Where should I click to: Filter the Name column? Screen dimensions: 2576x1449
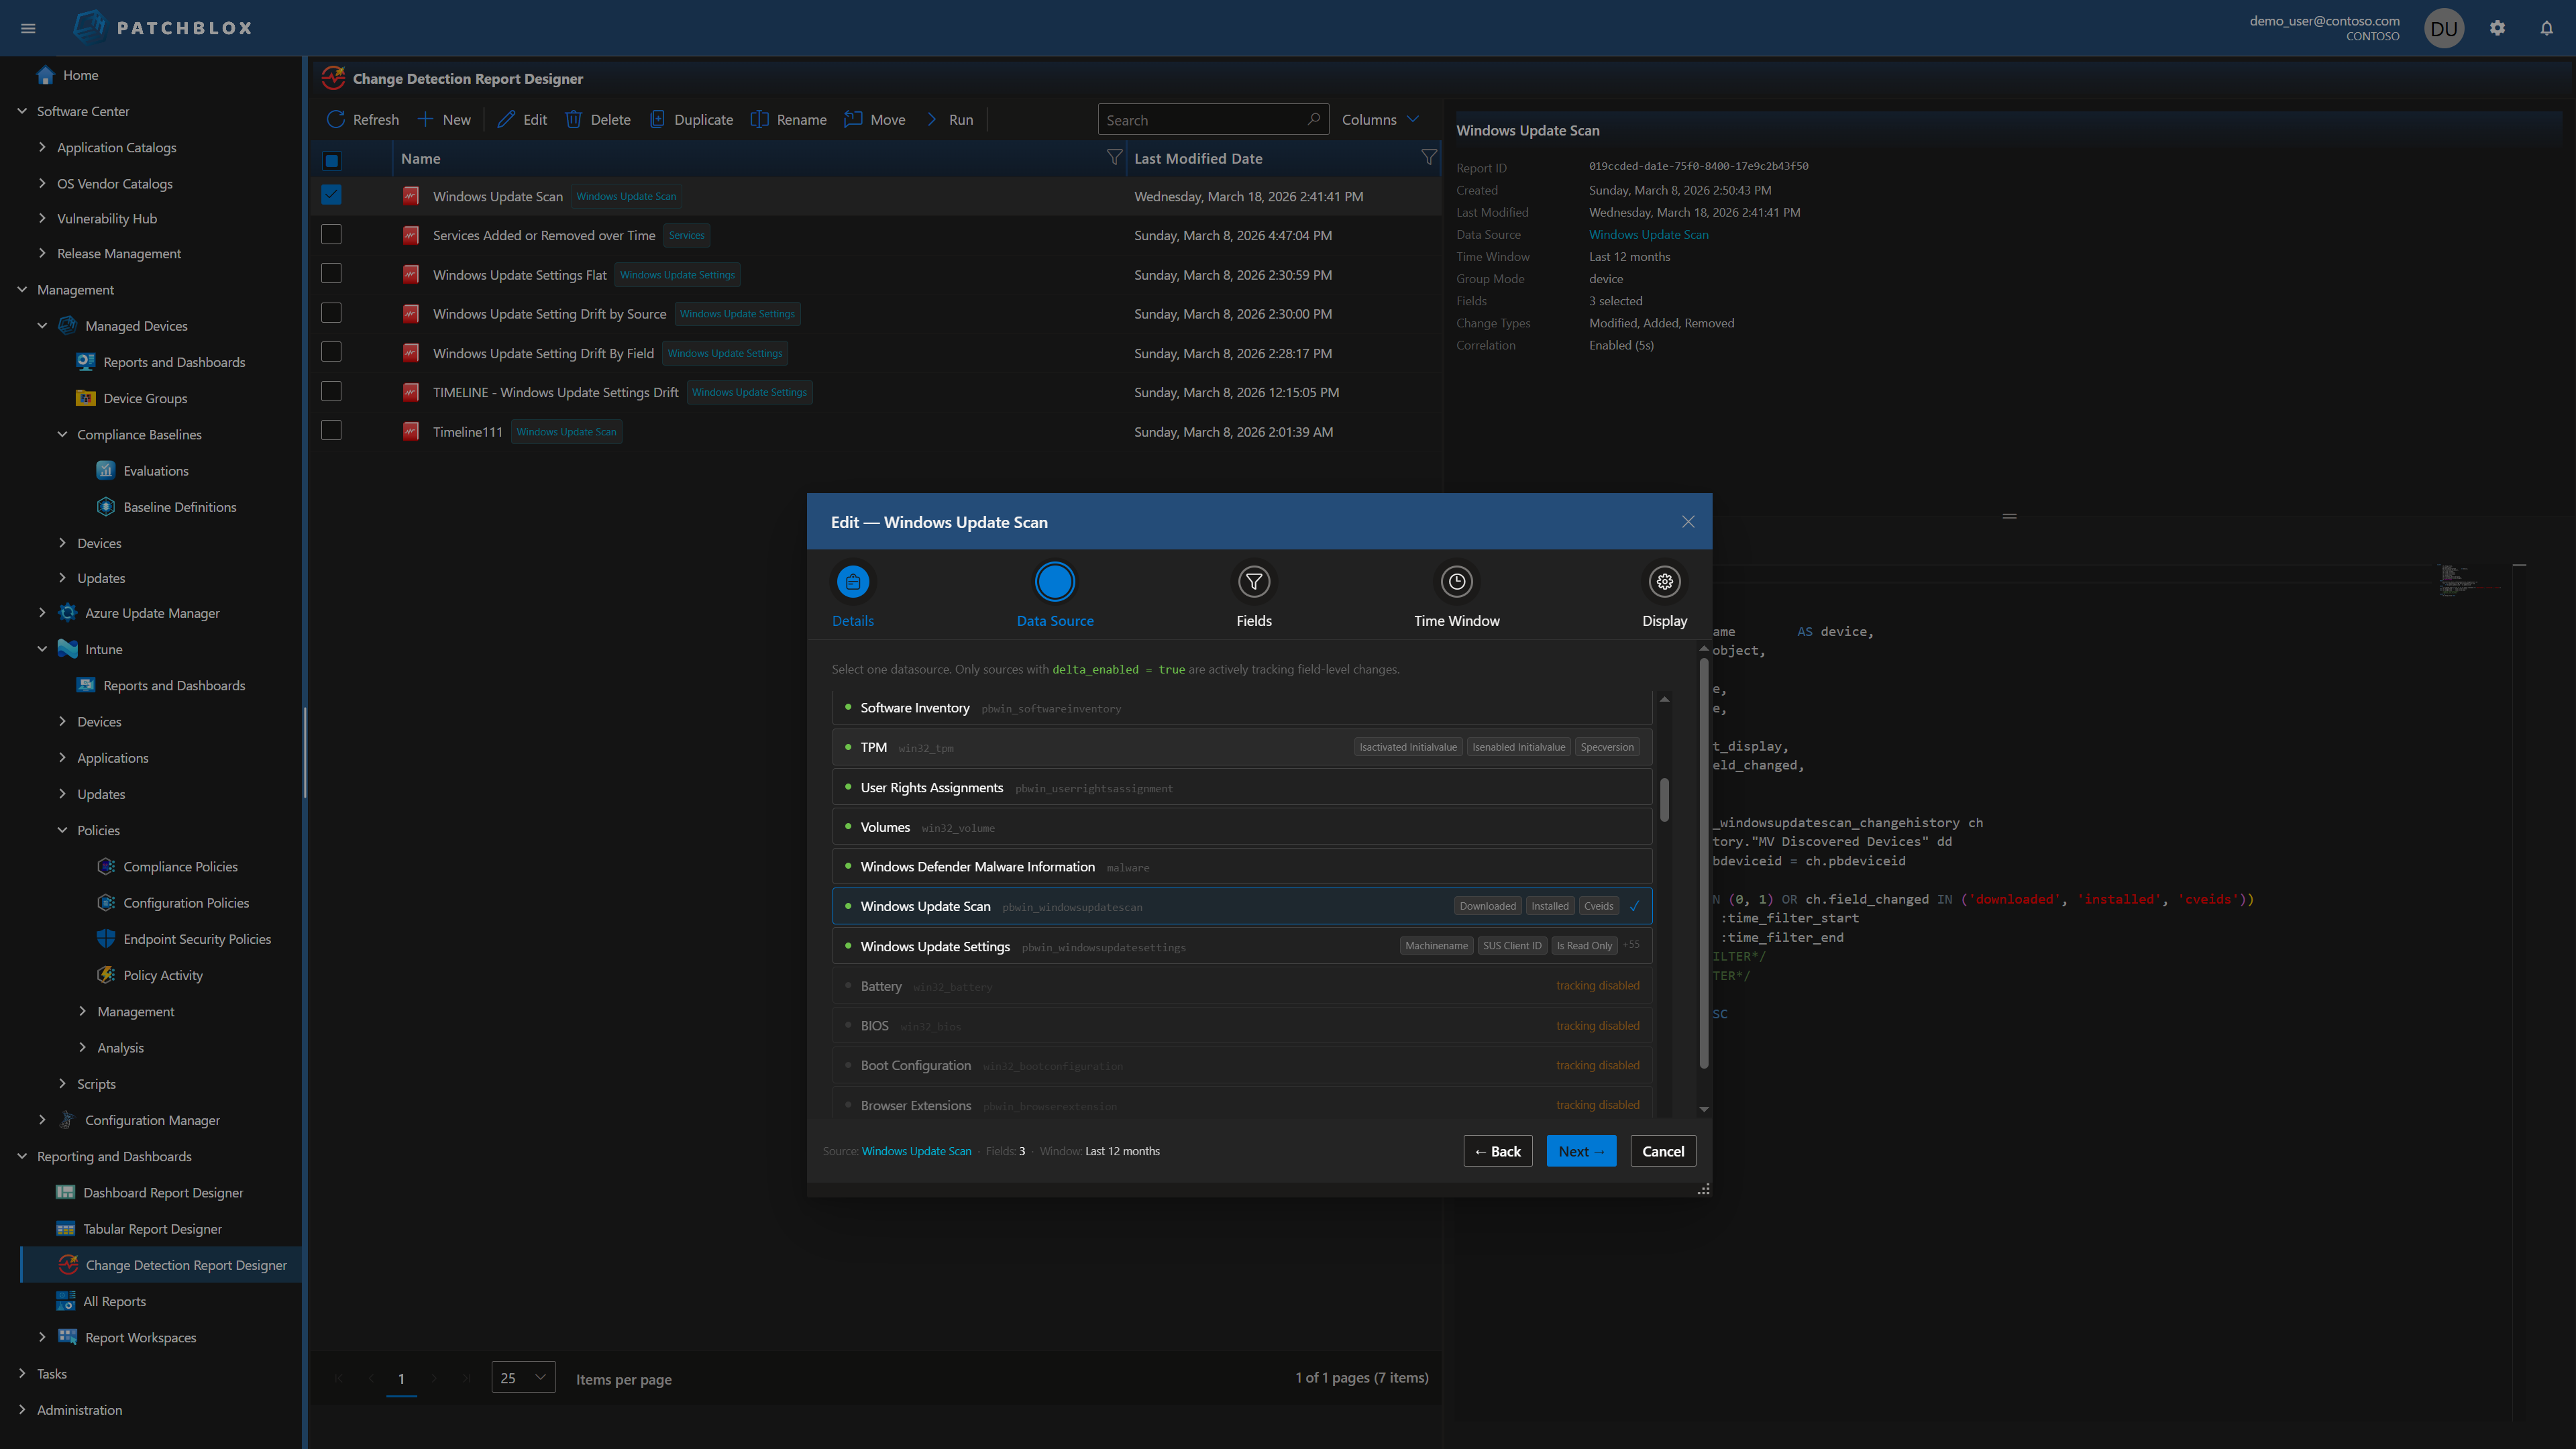pyautogui.click(x=1114, y=158)
